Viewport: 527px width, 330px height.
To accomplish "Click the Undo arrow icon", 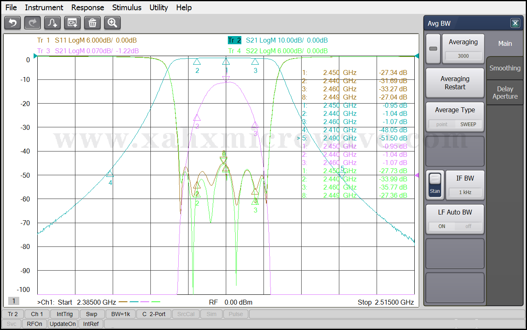I will point(12,23).
